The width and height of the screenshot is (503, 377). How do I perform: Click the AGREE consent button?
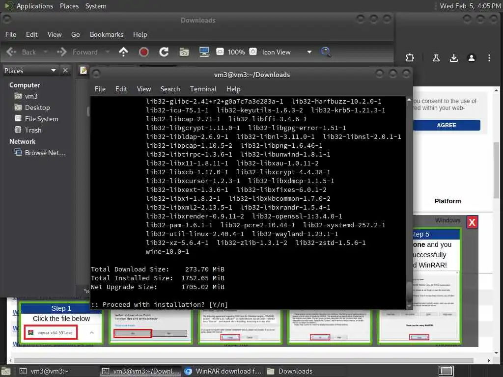[446, 125]
